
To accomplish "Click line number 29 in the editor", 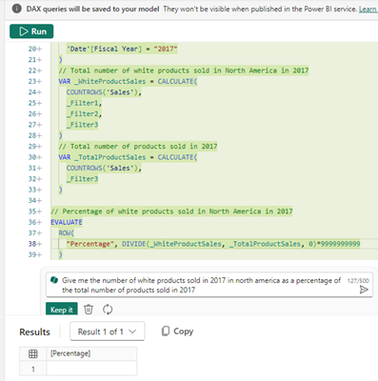I will coord(32,147).
